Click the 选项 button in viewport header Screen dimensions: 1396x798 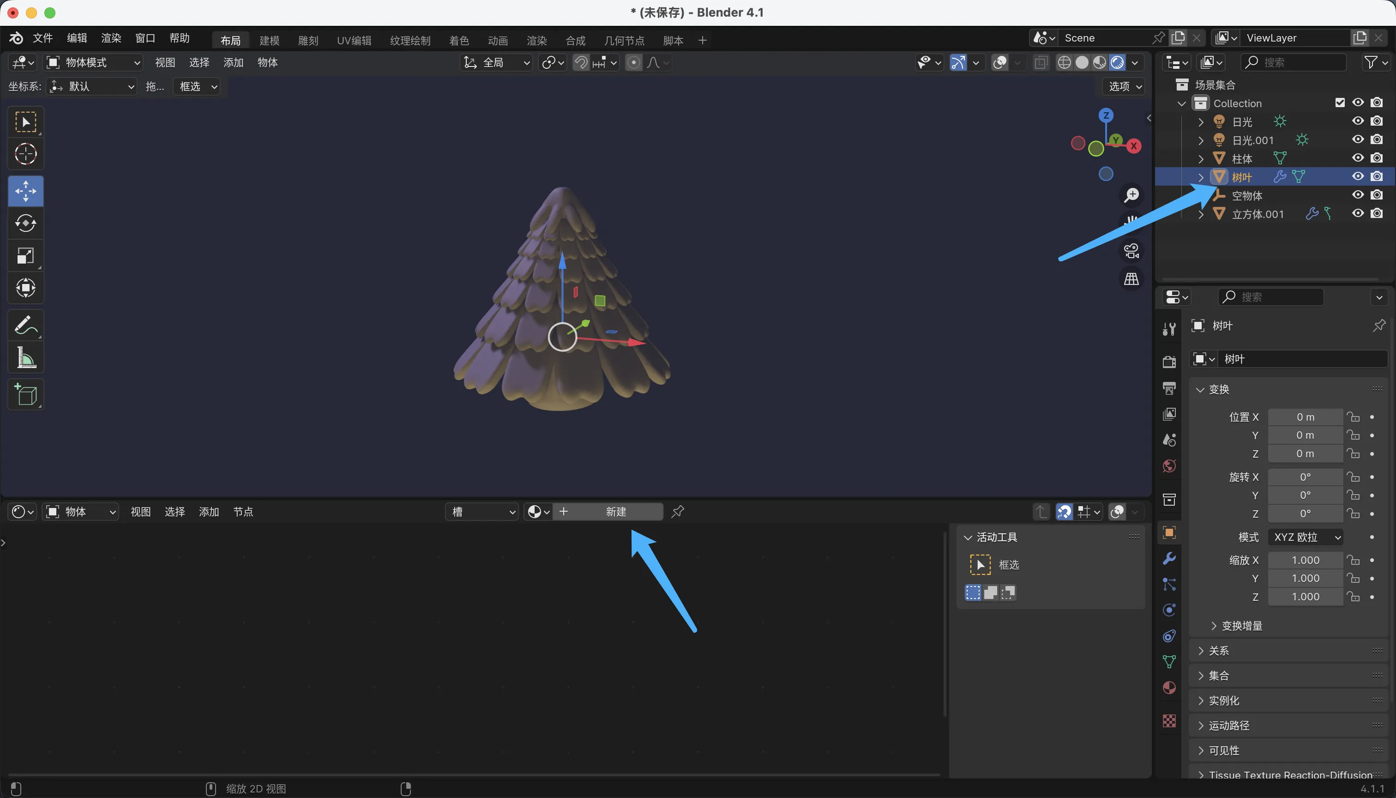coord(1124,86)
